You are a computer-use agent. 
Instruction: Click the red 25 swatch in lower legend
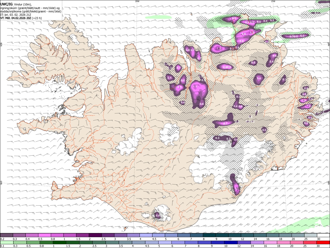[310, 242]
